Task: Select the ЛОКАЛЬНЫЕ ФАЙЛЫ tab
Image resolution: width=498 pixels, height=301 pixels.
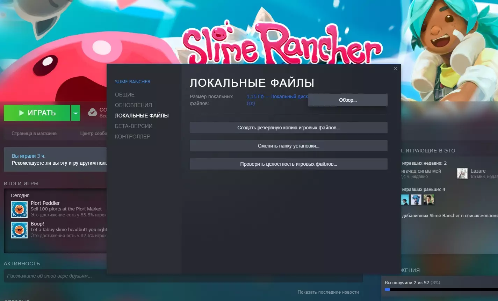Action: point(142,116)
